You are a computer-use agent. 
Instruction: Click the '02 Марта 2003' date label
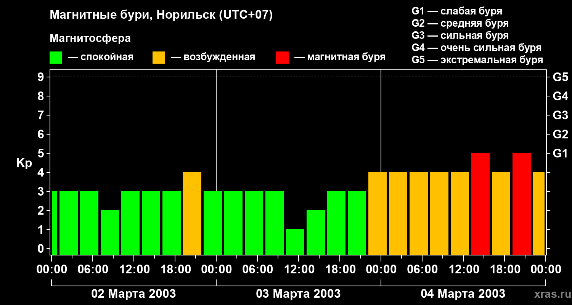[133, 294]
